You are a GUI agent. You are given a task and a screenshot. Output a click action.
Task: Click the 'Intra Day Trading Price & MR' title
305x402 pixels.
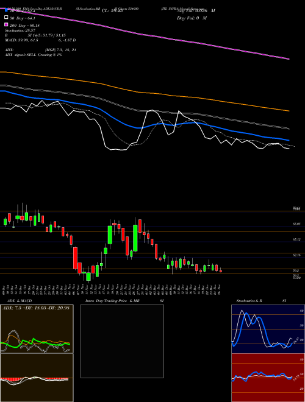click(112, 301)
